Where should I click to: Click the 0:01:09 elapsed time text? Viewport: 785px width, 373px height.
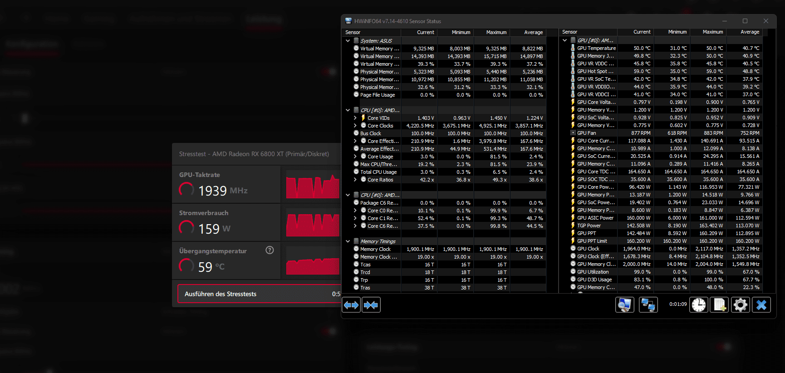(678, 304)
